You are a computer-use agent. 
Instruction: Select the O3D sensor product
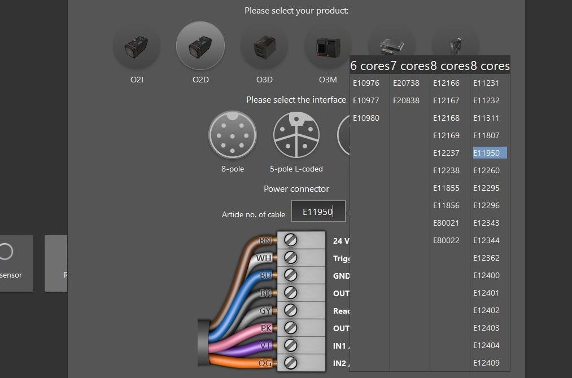(x=264, y=46)
